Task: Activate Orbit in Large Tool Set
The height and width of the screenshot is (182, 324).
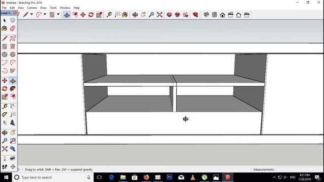Action: pyautogui.click(x=5, y=132)
